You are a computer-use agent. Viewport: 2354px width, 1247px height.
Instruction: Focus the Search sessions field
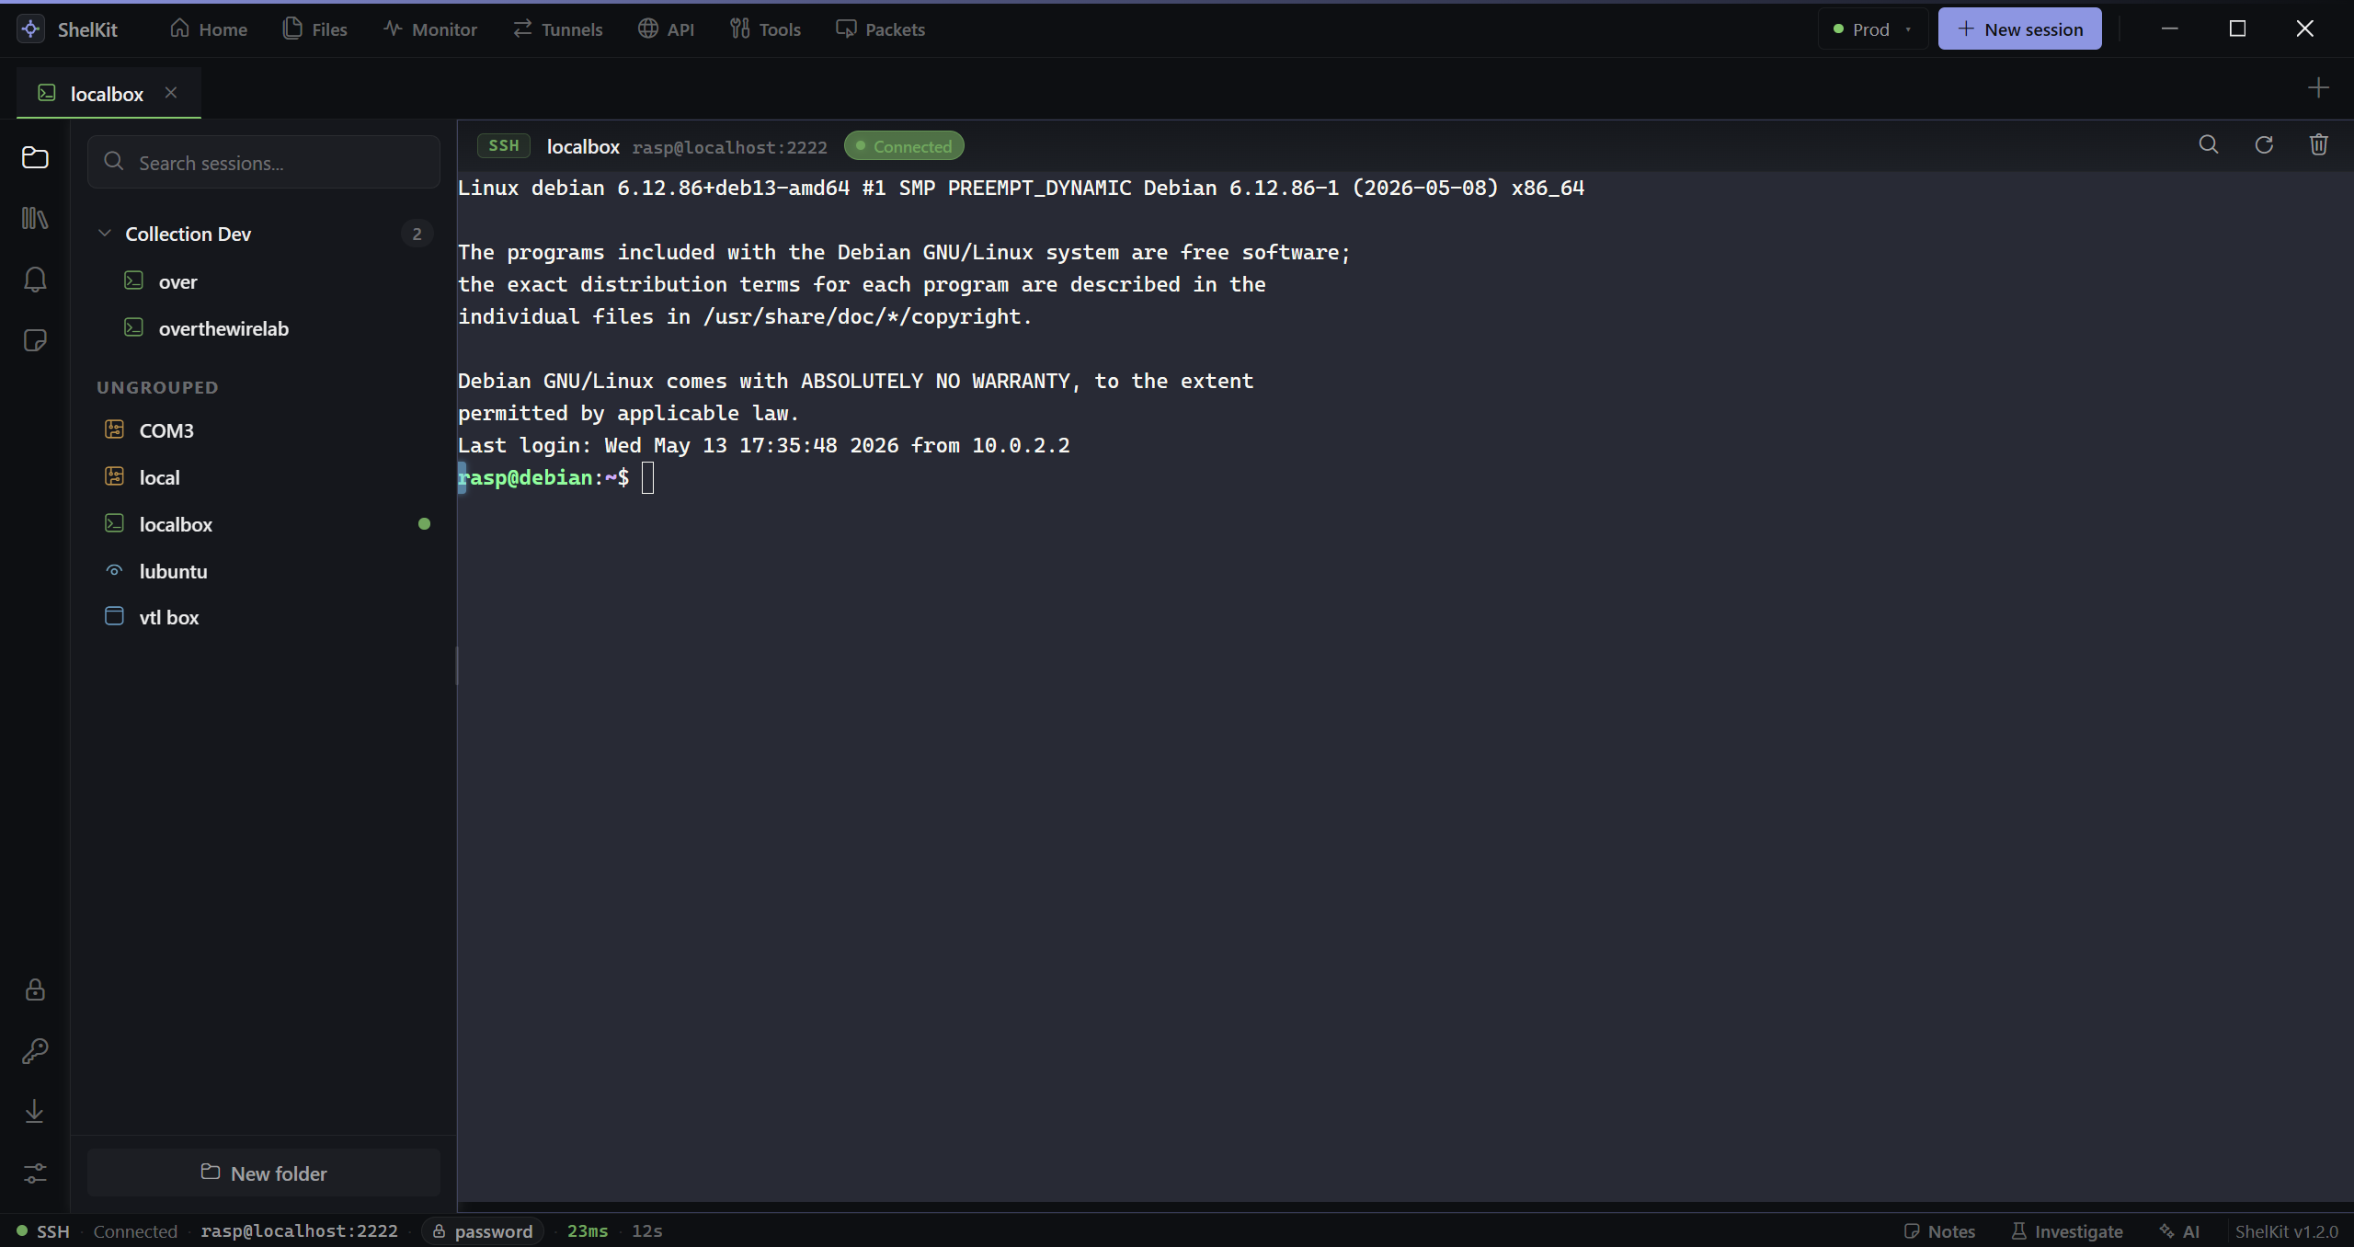(264, 163)
